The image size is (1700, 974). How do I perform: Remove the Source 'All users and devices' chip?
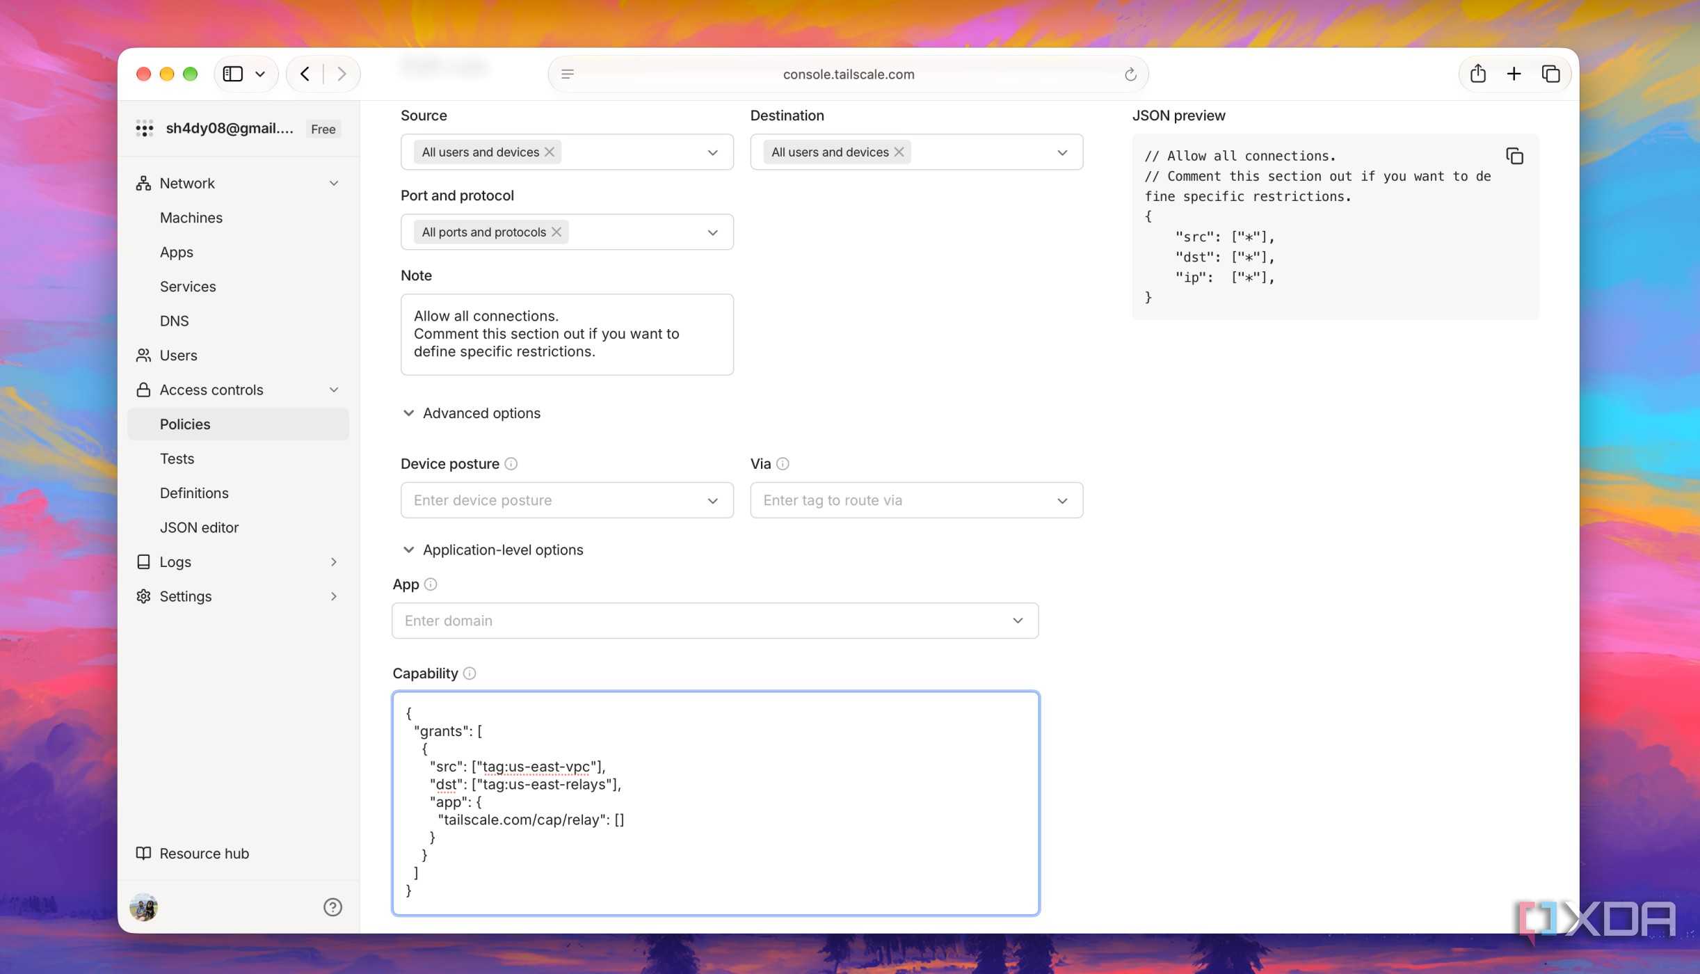click(550, 152)
